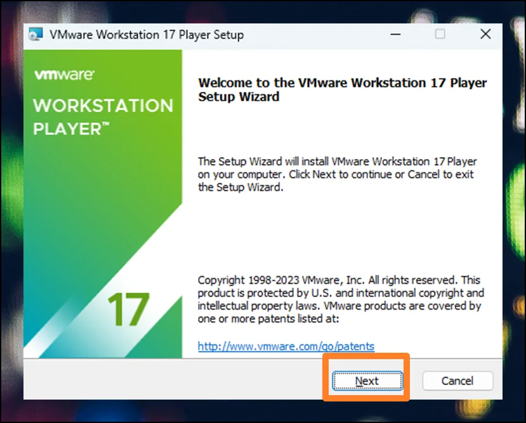Click the installer icon in the title bar
Image resolution: width=526 pixels, height=423 pixels.
pos(36,34)
